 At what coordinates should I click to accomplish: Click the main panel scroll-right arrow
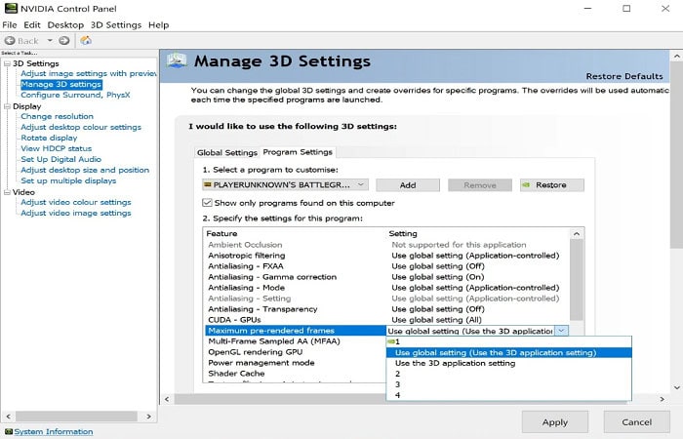pos(663,399)
